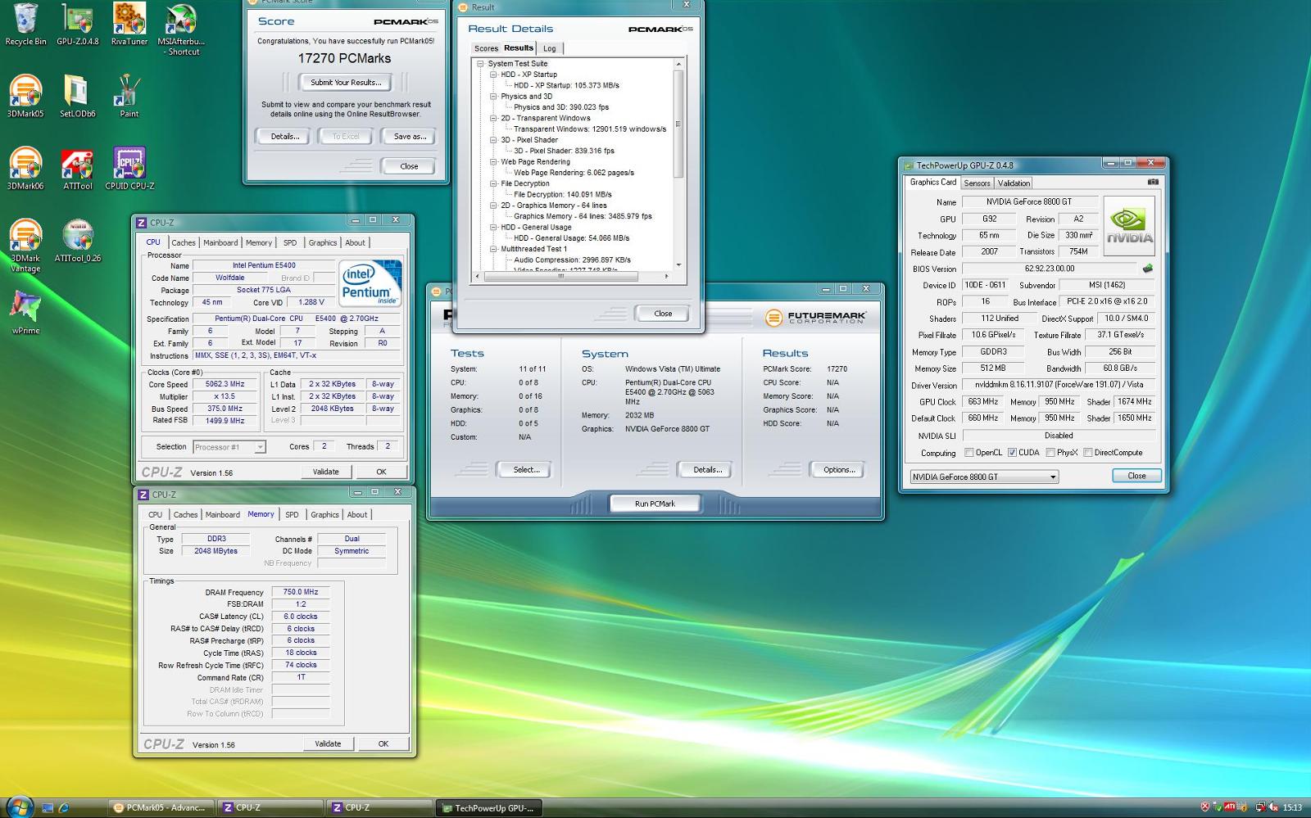Select the 3DMark06 desktop icon
Viewport: 1311px width, 818px height.
pyautogui.click(x=25, y=168)
